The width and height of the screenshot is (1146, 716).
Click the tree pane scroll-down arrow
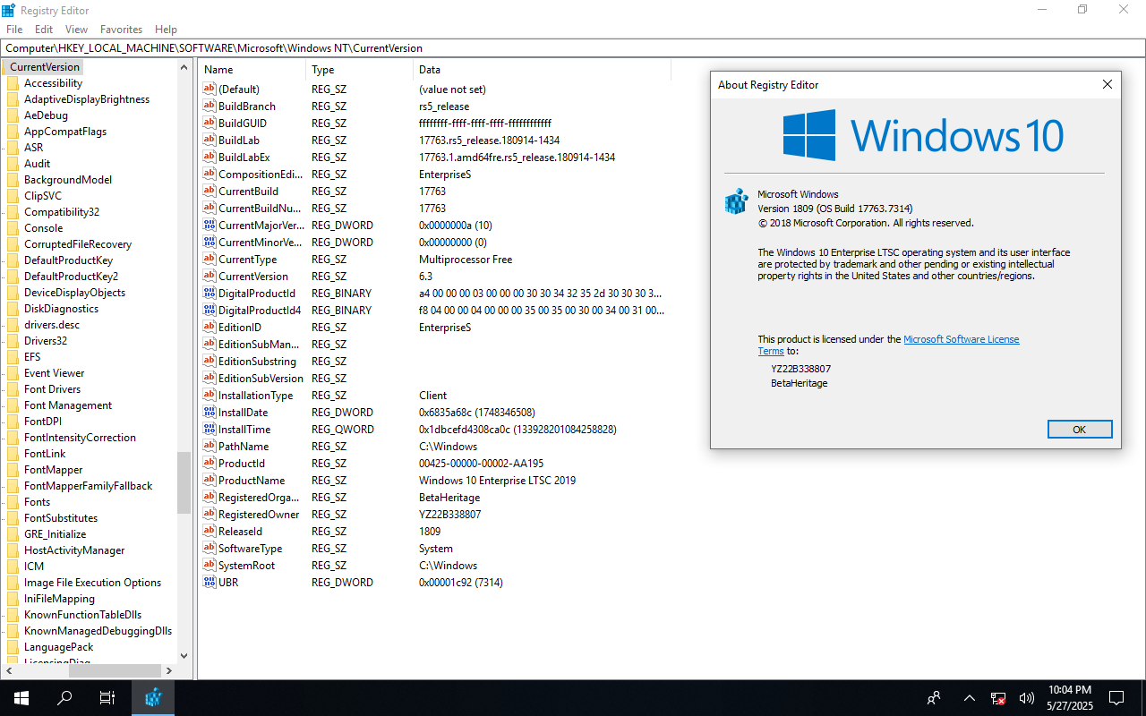click(184, 656)
